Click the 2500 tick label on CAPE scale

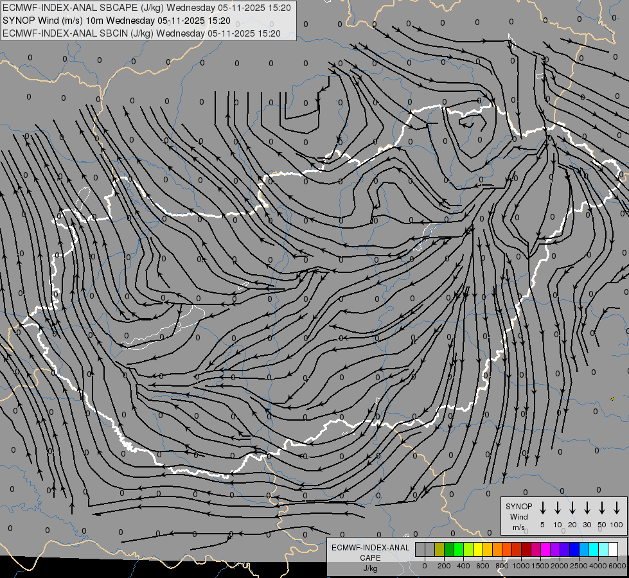[x=579, y=566]
